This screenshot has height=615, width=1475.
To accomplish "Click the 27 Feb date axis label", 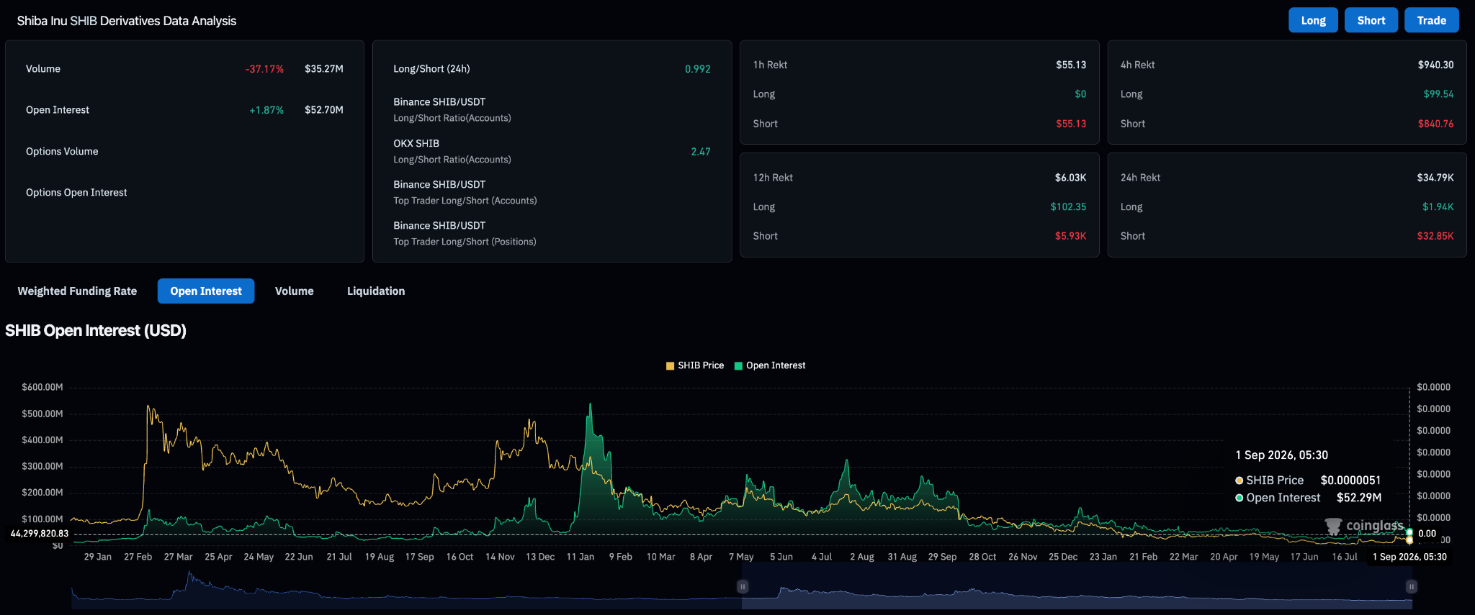I will 138,557.
